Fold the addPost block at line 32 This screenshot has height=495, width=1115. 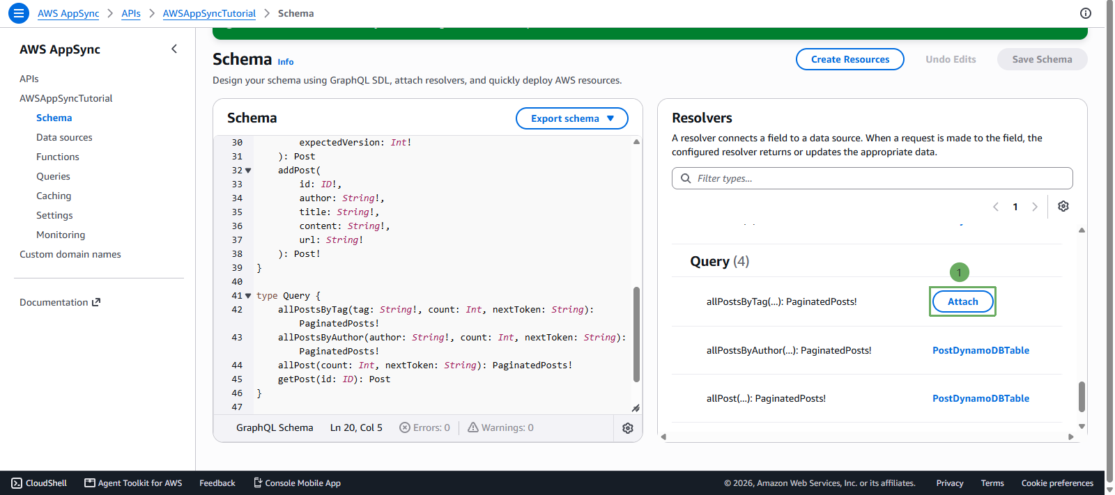point(248,171)
